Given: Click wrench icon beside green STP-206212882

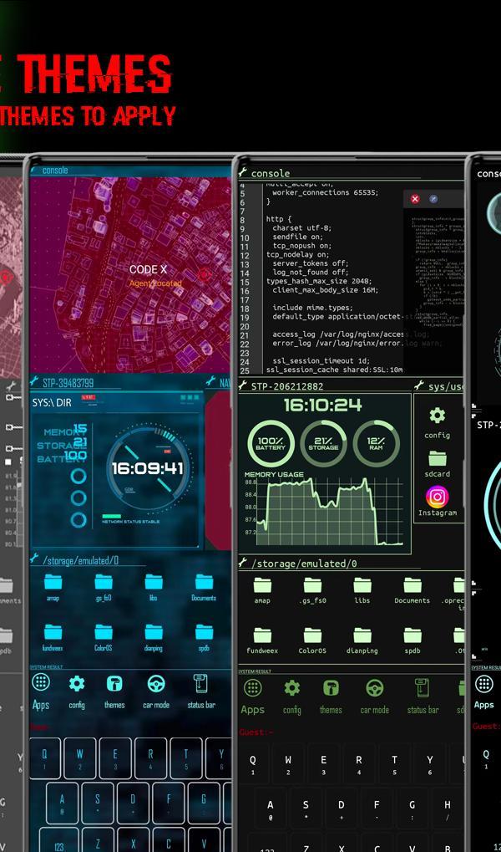Looking at the screenshot, I should coord(243,385).
